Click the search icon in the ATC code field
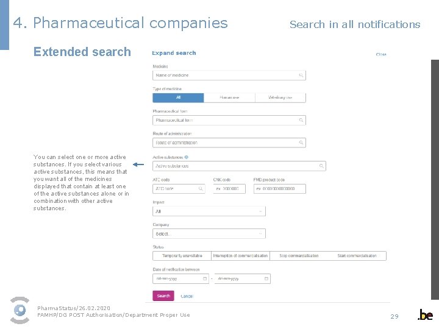Image resolution: width=439 pixels, height=329 pixels. (201, 189)
